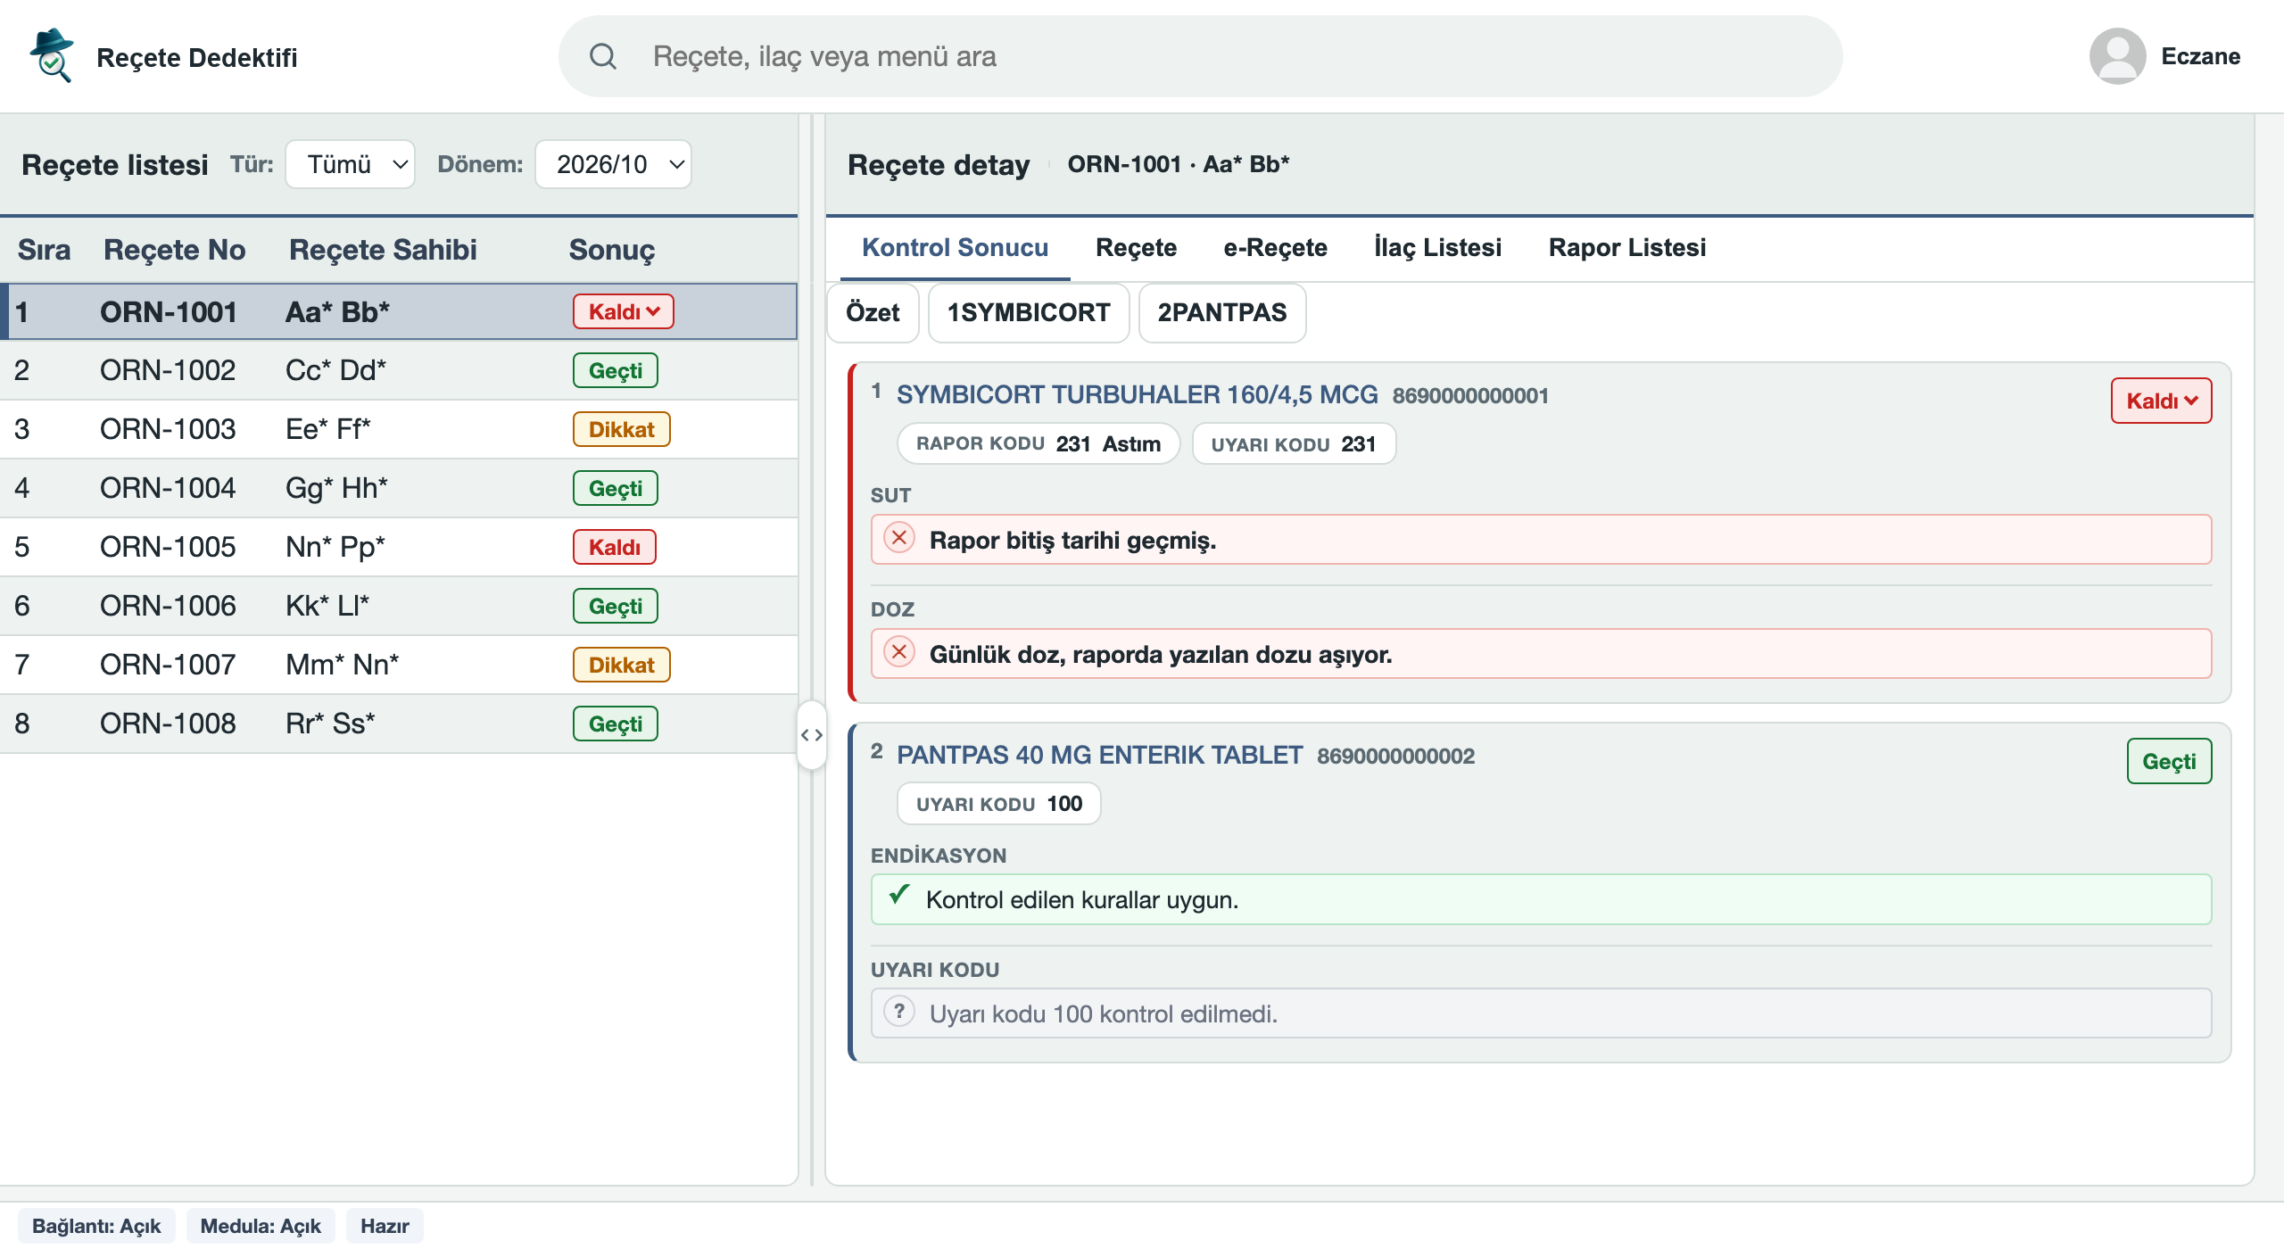The image size is (2284, 1249).
Task: Open the İlaç Listesi tab
Action: click(x=1437, y=248)
